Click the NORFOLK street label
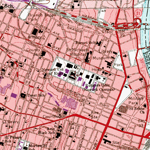Screen dimensions: 150x150 [31, 70]
